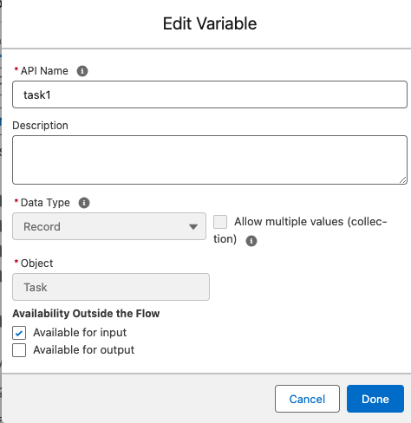Enable Allow multiple values checkbox
Image resolution: width=411 pixels, height=423 pixels.
(x=220, y=222)
